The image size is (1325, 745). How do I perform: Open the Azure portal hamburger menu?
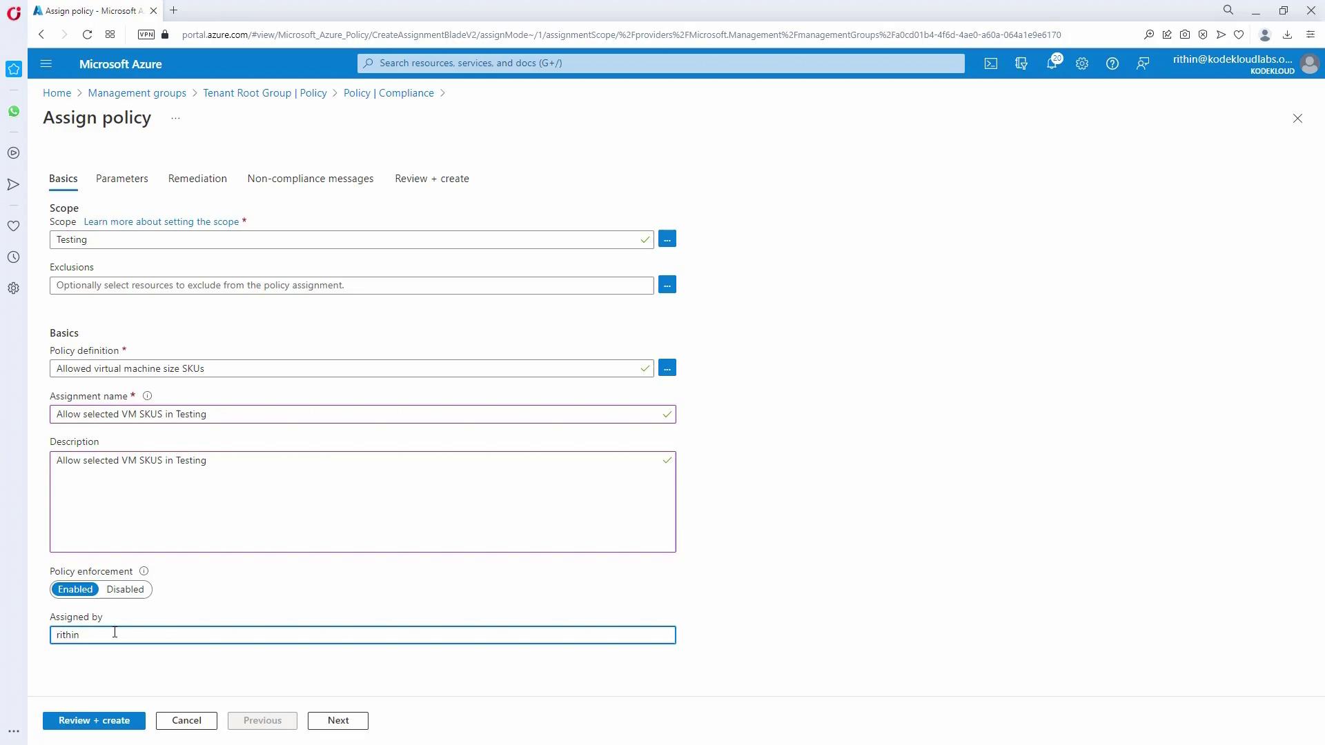[46, 63]
